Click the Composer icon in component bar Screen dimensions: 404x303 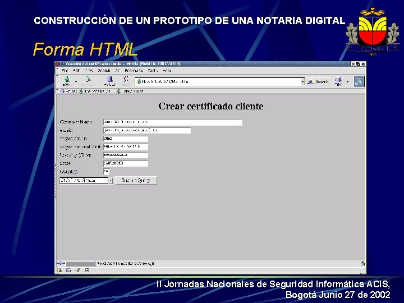(x=78, y=270)
